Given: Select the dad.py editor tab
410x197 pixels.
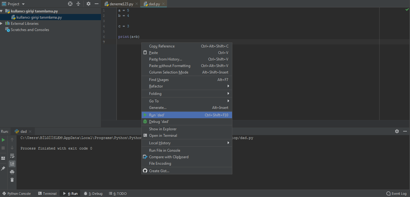Looking at the screenshot, I should click(x=154, y=4).
